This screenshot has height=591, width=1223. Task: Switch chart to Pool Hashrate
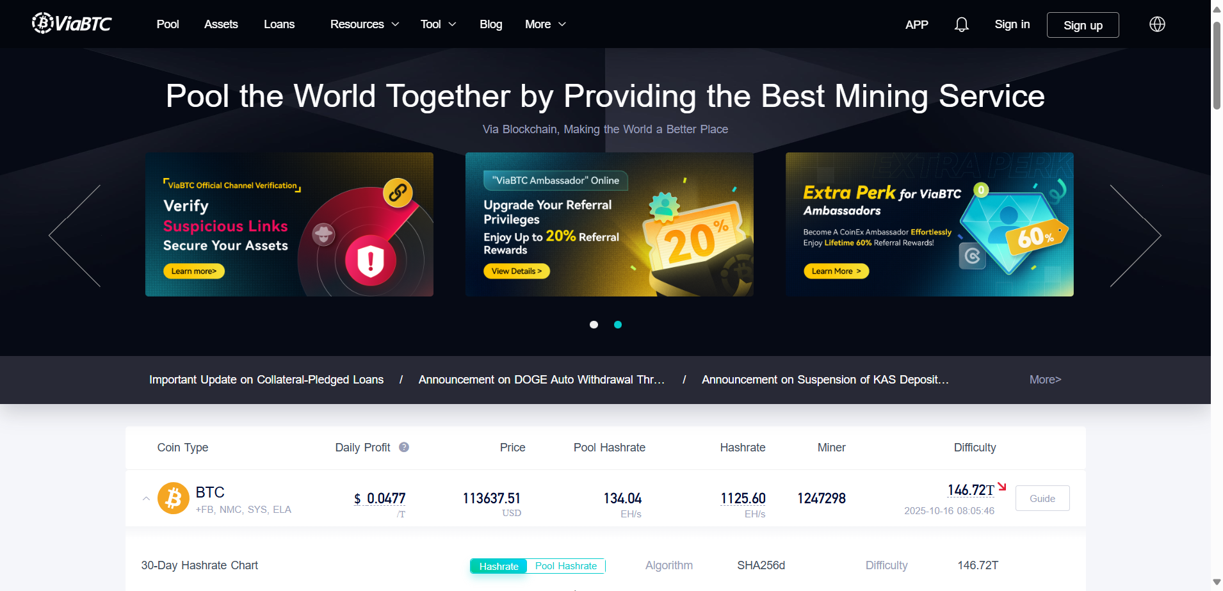565,566
